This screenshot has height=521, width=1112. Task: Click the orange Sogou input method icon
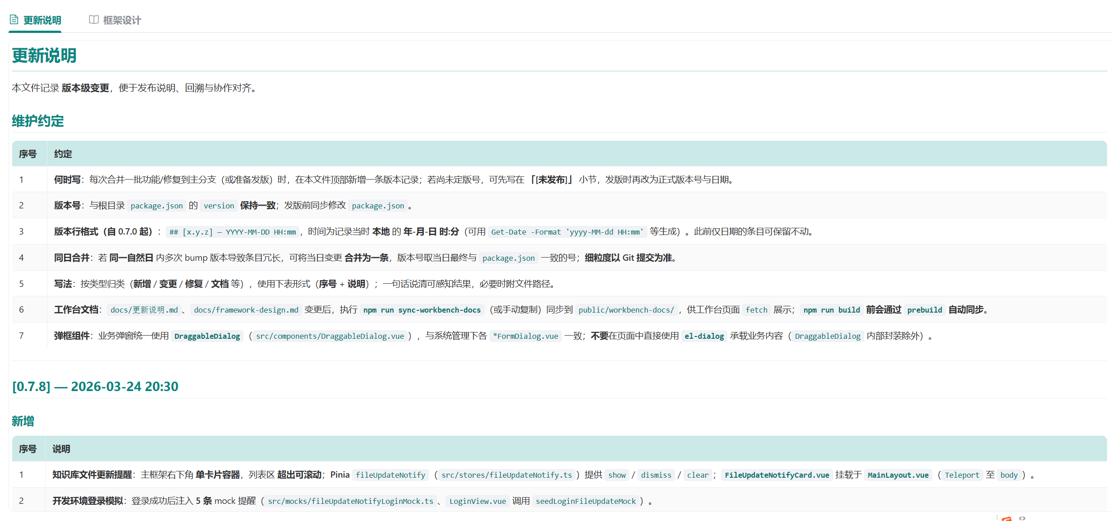[x=1006, y=519]
